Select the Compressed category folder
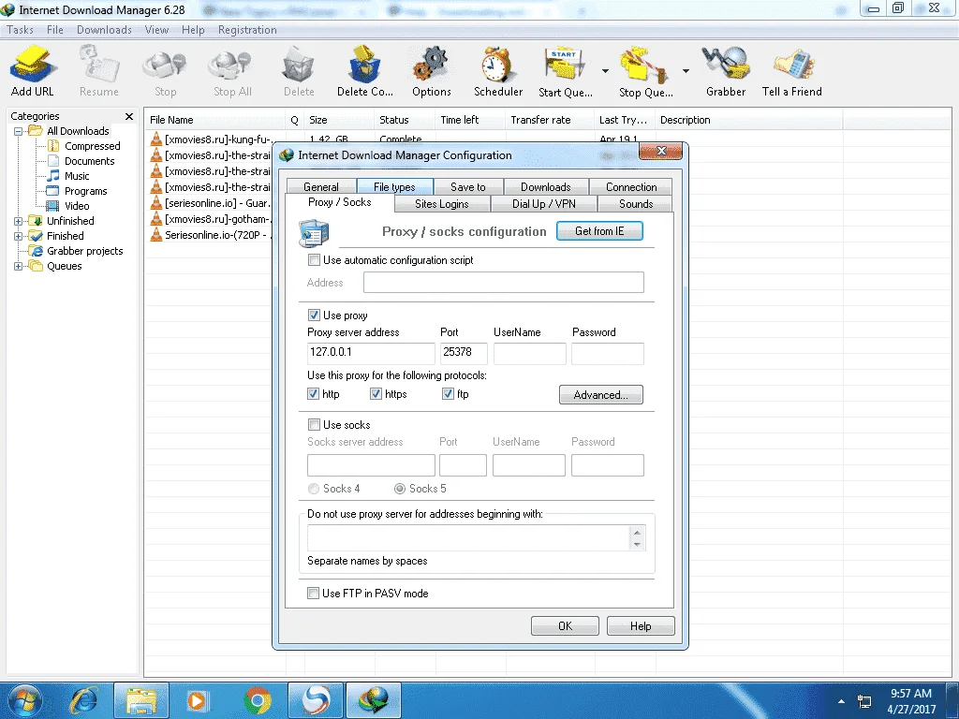959x719 pixels. point(83,146)
